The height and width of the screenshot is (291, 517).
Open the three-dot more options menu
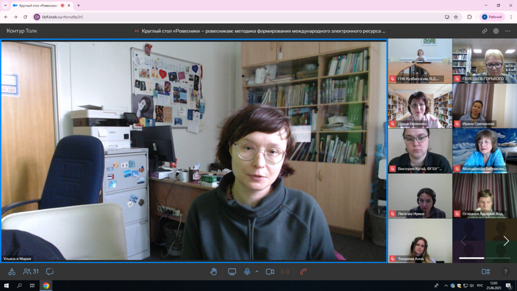(x=508, y=31)
